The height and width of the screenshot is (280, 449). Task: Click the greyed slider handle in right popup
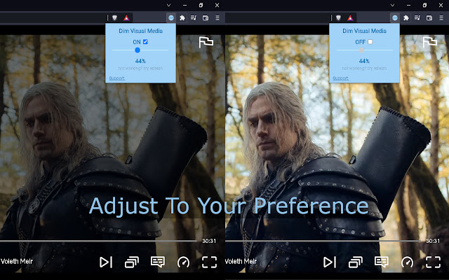(x=361, y=50)
